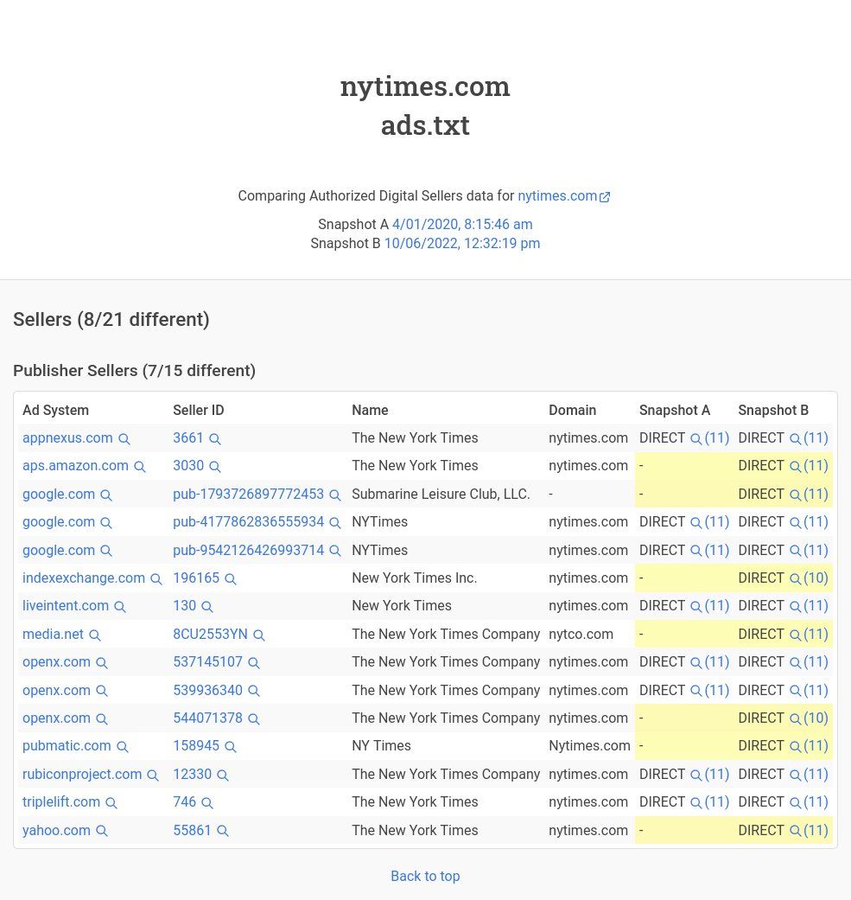The image size is (851, 900).
Task: Open the triplelift.com ad system link
Action: [x=61, y=801]
